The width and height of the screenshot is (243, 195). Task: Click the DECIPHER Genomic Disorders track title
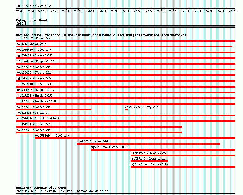pos(41,188)
